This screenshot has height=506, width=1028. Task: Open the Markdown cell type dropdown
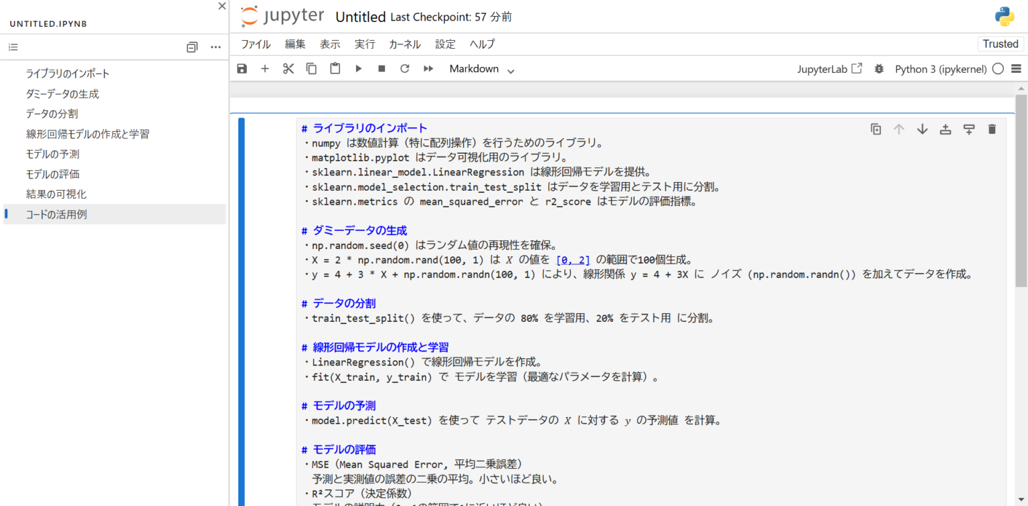tap(482, 69)
